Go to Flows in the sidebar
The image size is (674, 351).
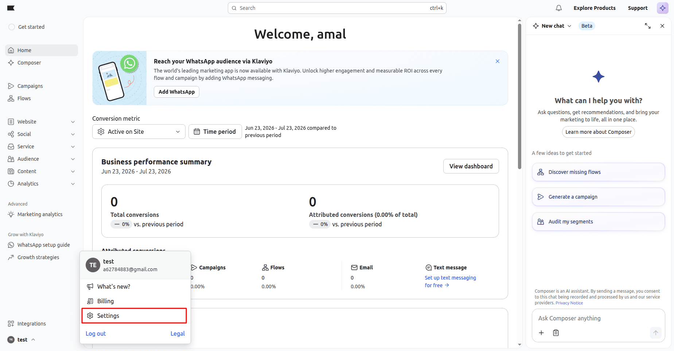tap(42, 98)
